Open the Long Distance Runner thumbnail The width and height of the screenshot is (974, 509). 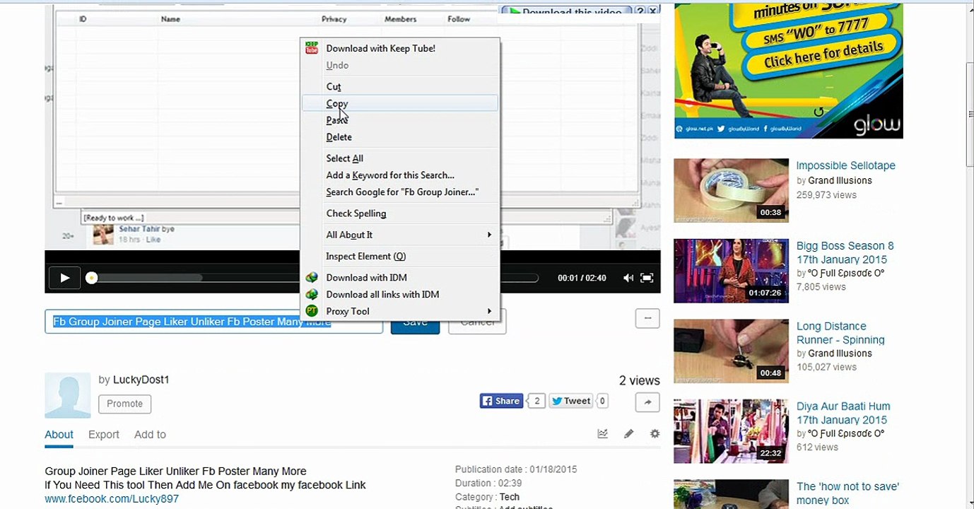731,351
